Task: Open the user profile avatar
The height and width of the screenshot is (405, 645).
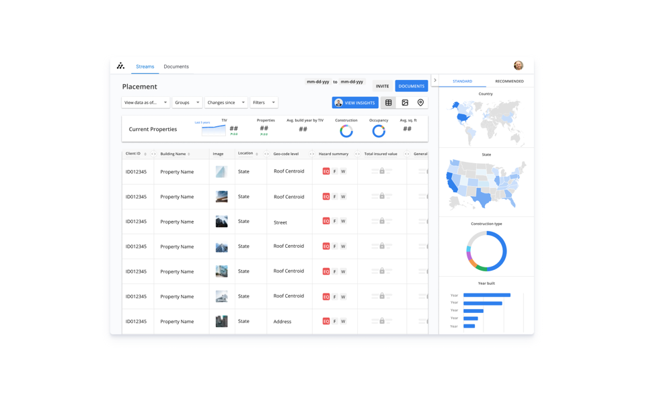Action: [518, 65]
